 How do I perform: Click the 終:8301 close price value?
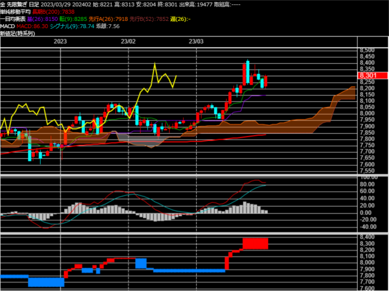168,4
